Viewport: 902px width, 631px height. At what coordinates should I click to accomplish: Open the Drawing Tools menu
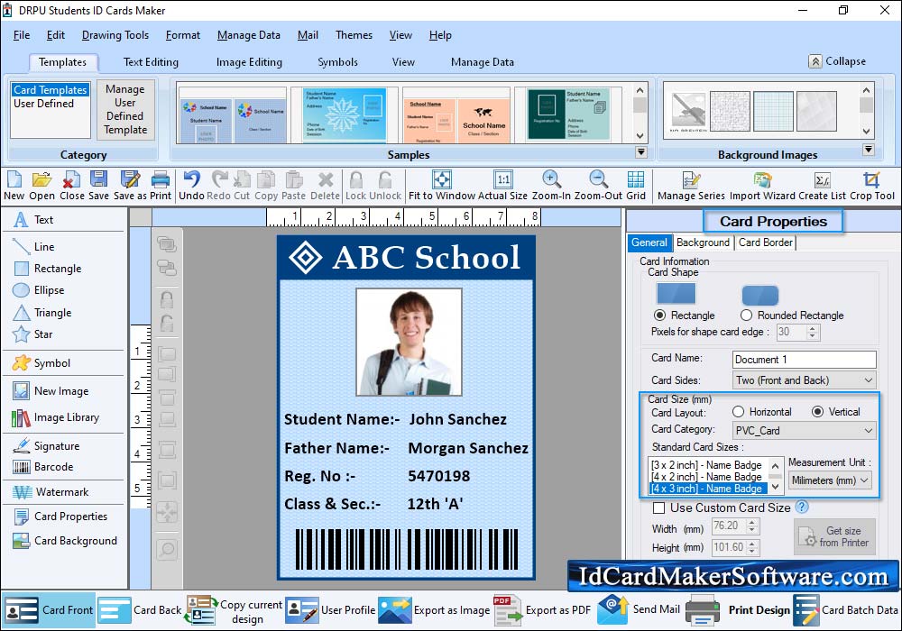115,35
